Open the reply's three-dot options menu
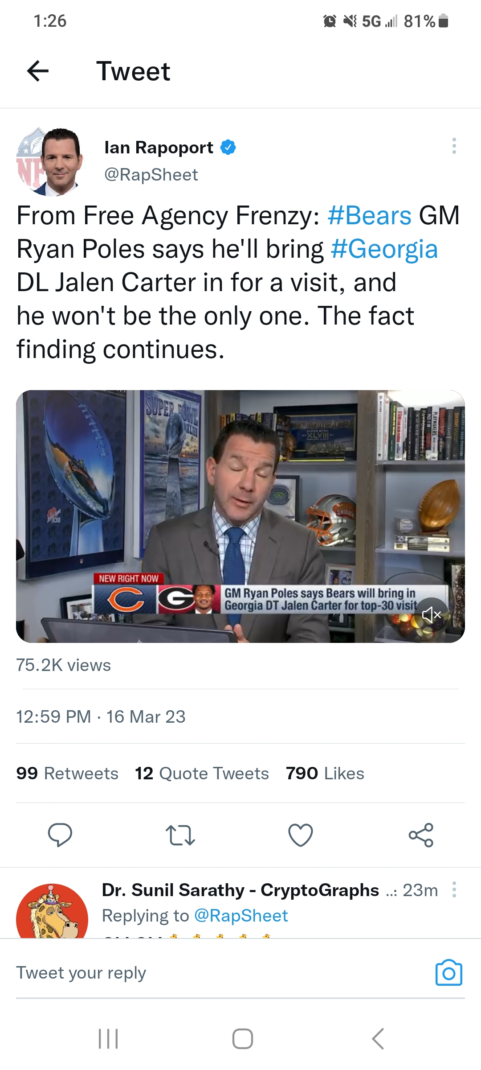The width and height of the screenshot is (481, 1070). click(x=454, y=889)
